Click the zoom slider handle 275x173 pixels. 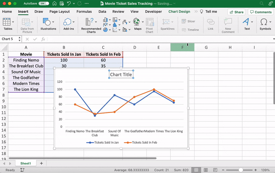(x=241, y=170)
